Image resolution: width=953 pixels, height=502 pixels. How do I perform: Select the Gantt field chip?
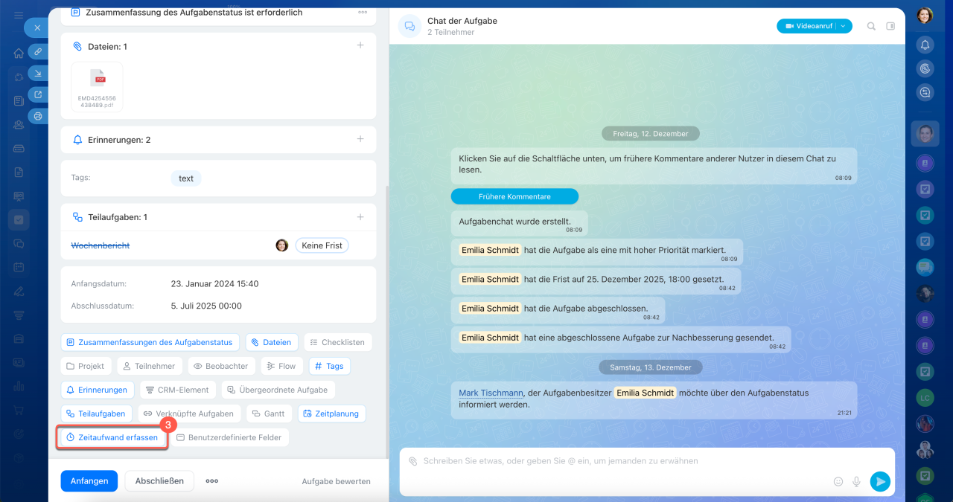click(268, 413)
